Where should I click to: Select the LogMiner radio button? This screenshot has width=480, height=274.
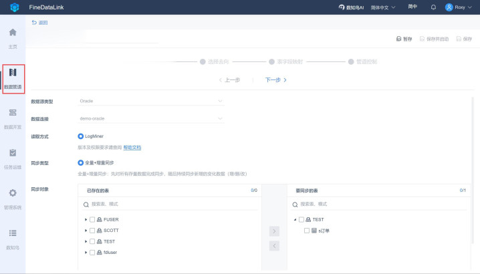click(x=80, y=136)
